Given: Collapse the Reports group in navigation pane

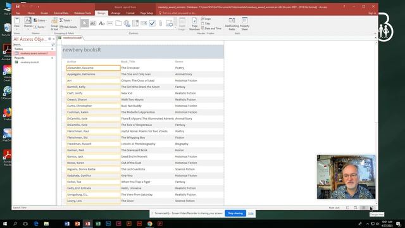Looking at the screenshot, I should pos(52,58).
